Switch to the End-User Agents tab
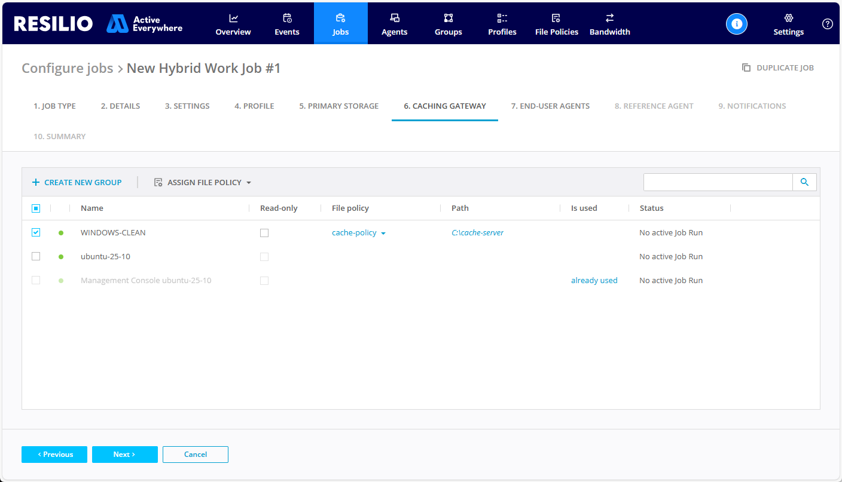This screenshot has height=482, width=842. [x=550, y=106]
